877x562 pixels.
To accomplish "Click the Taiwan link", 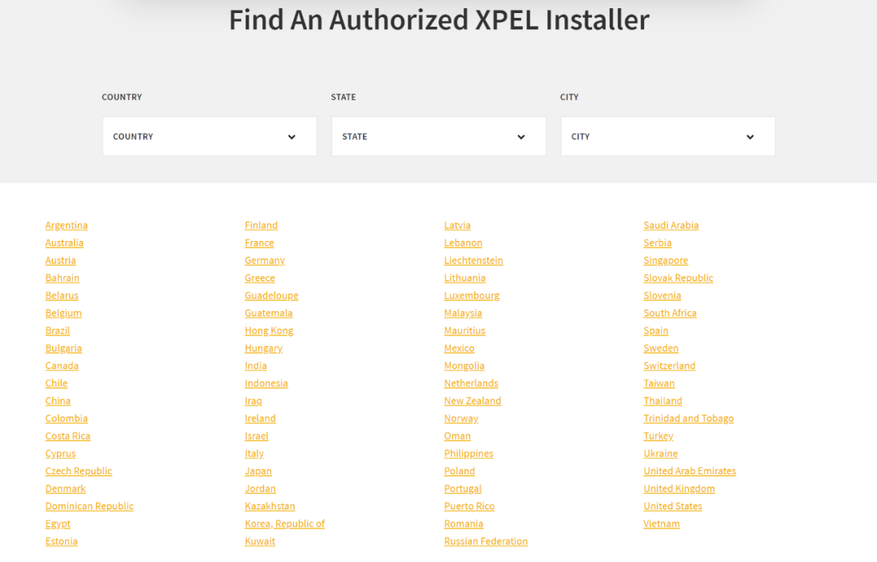I will [659, 383].
